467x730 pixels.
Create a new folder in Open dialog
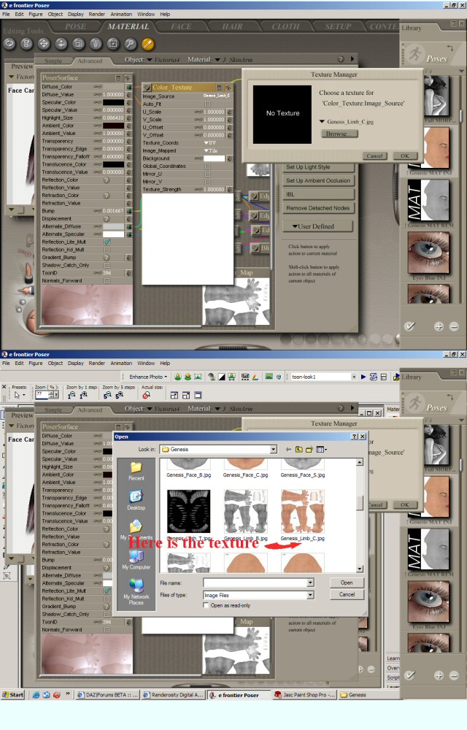[309, 449]
